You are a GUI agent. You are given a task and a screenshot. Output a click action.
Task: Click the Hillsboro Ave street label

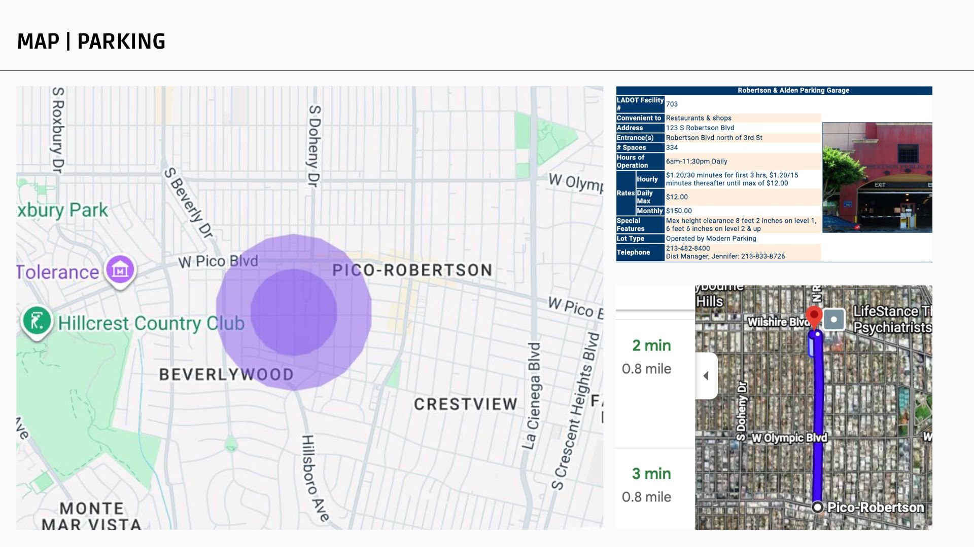coord(315,479)
